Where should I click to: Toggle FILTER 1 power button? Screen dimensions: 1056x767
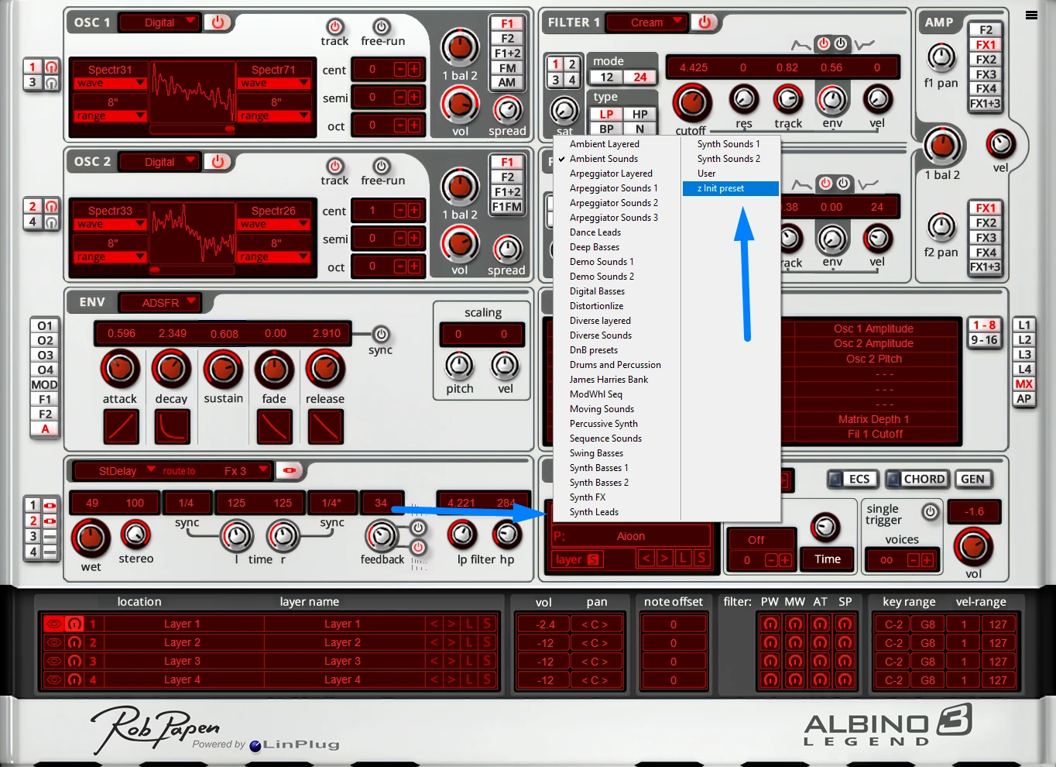click(x=705, y=22)
